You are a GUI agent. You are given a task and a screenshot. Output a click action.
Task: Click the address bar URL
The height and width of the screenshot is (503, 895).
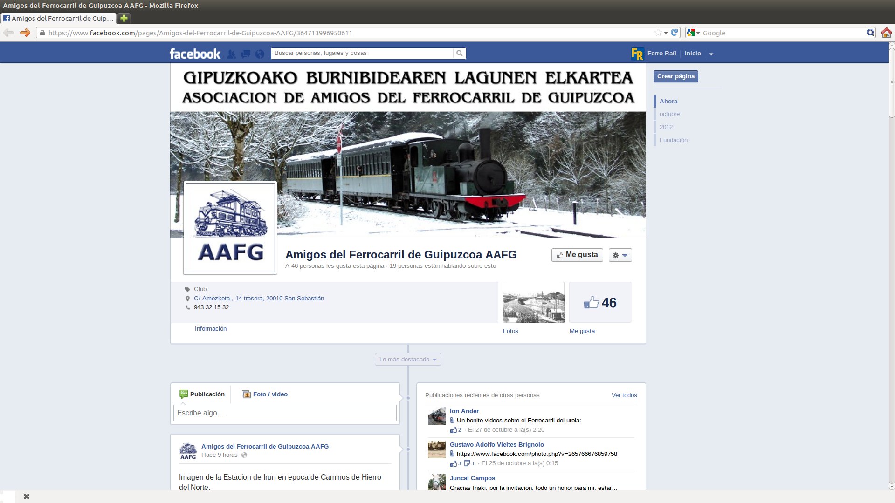click(200, 33)
